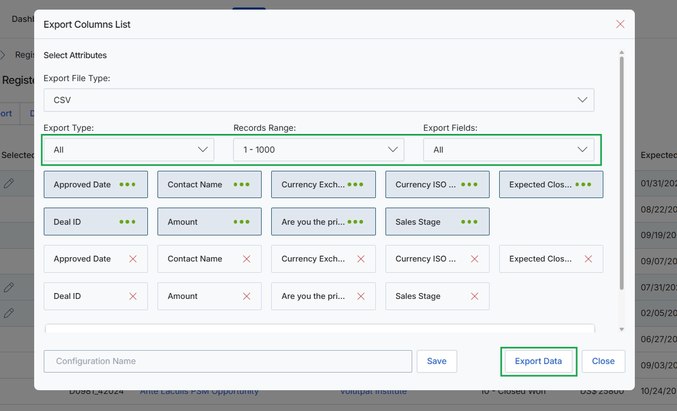Click the Save configuration button
The height and width of the screenshot is (411, 677).
(437, 361)
